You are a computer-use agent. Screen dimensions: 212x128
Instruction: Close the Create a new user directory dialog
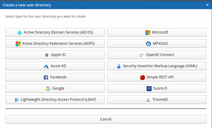pos(207,5)
